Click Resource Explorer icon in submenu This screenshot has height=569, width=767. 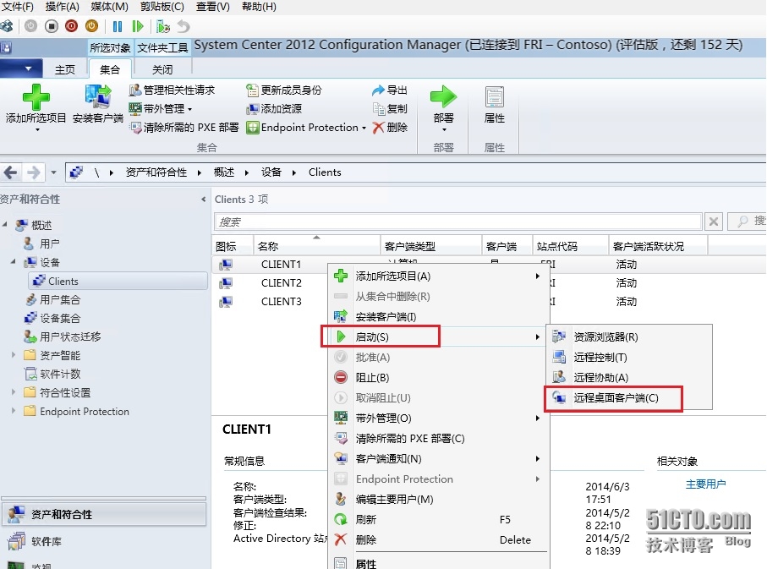(559, 336)
